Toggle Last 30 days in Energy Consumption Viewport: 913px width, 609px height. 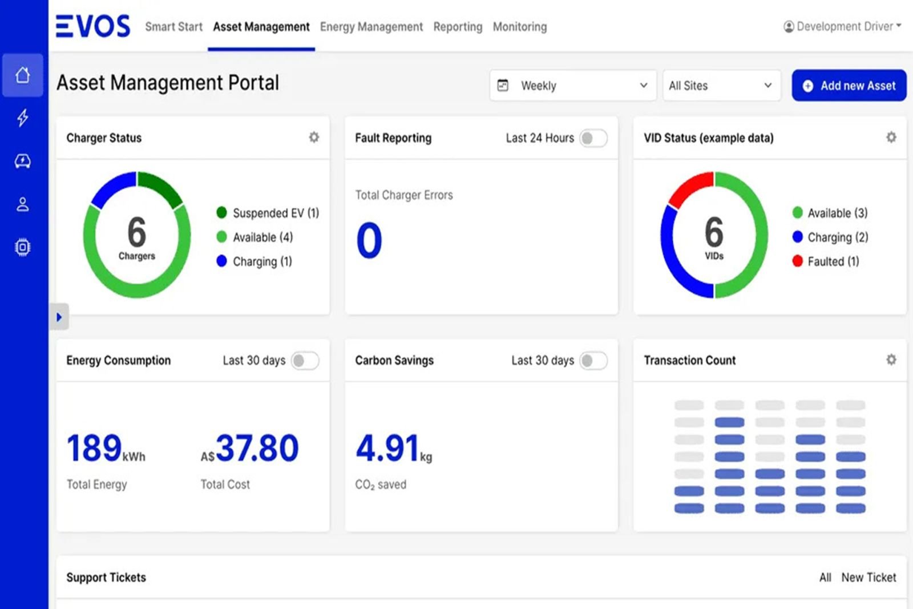tap(305, 360)
